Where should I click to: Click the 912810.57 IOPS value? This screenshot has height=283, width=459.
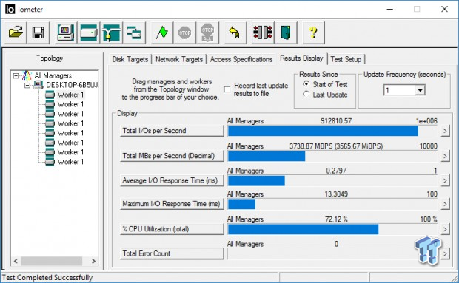pos(336,121)
